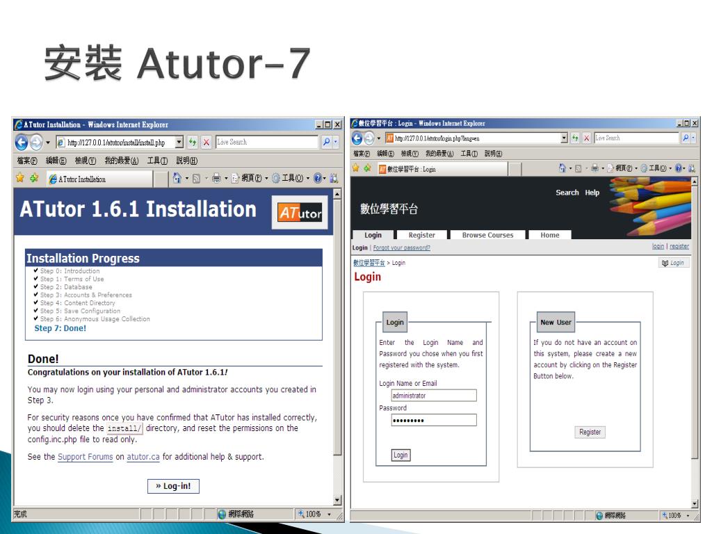
Task: Open 工具(O) menu in Installation toolbar
Action: click(291, 179)
